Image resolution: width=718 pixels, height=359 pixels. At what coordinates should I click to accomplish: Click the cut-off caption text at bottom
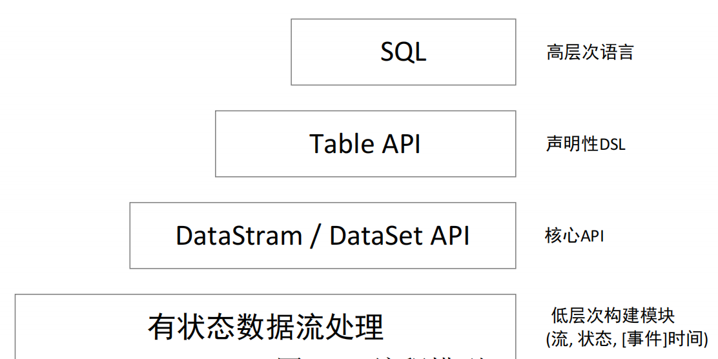pos(381,355)
